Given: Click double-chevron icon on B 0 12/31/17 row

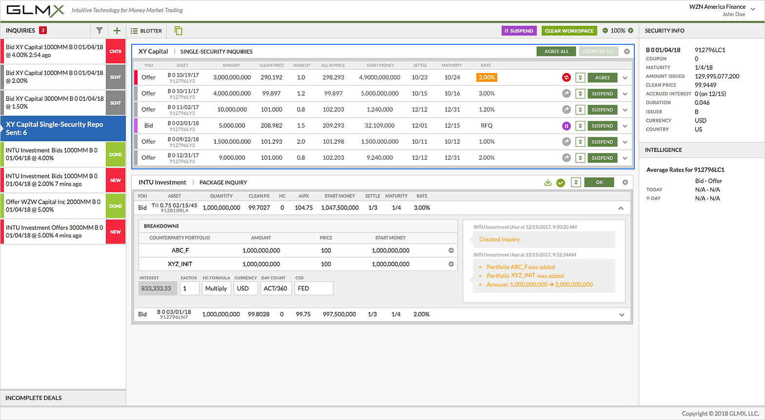Looking at the screenshot, I should point(580,158).
